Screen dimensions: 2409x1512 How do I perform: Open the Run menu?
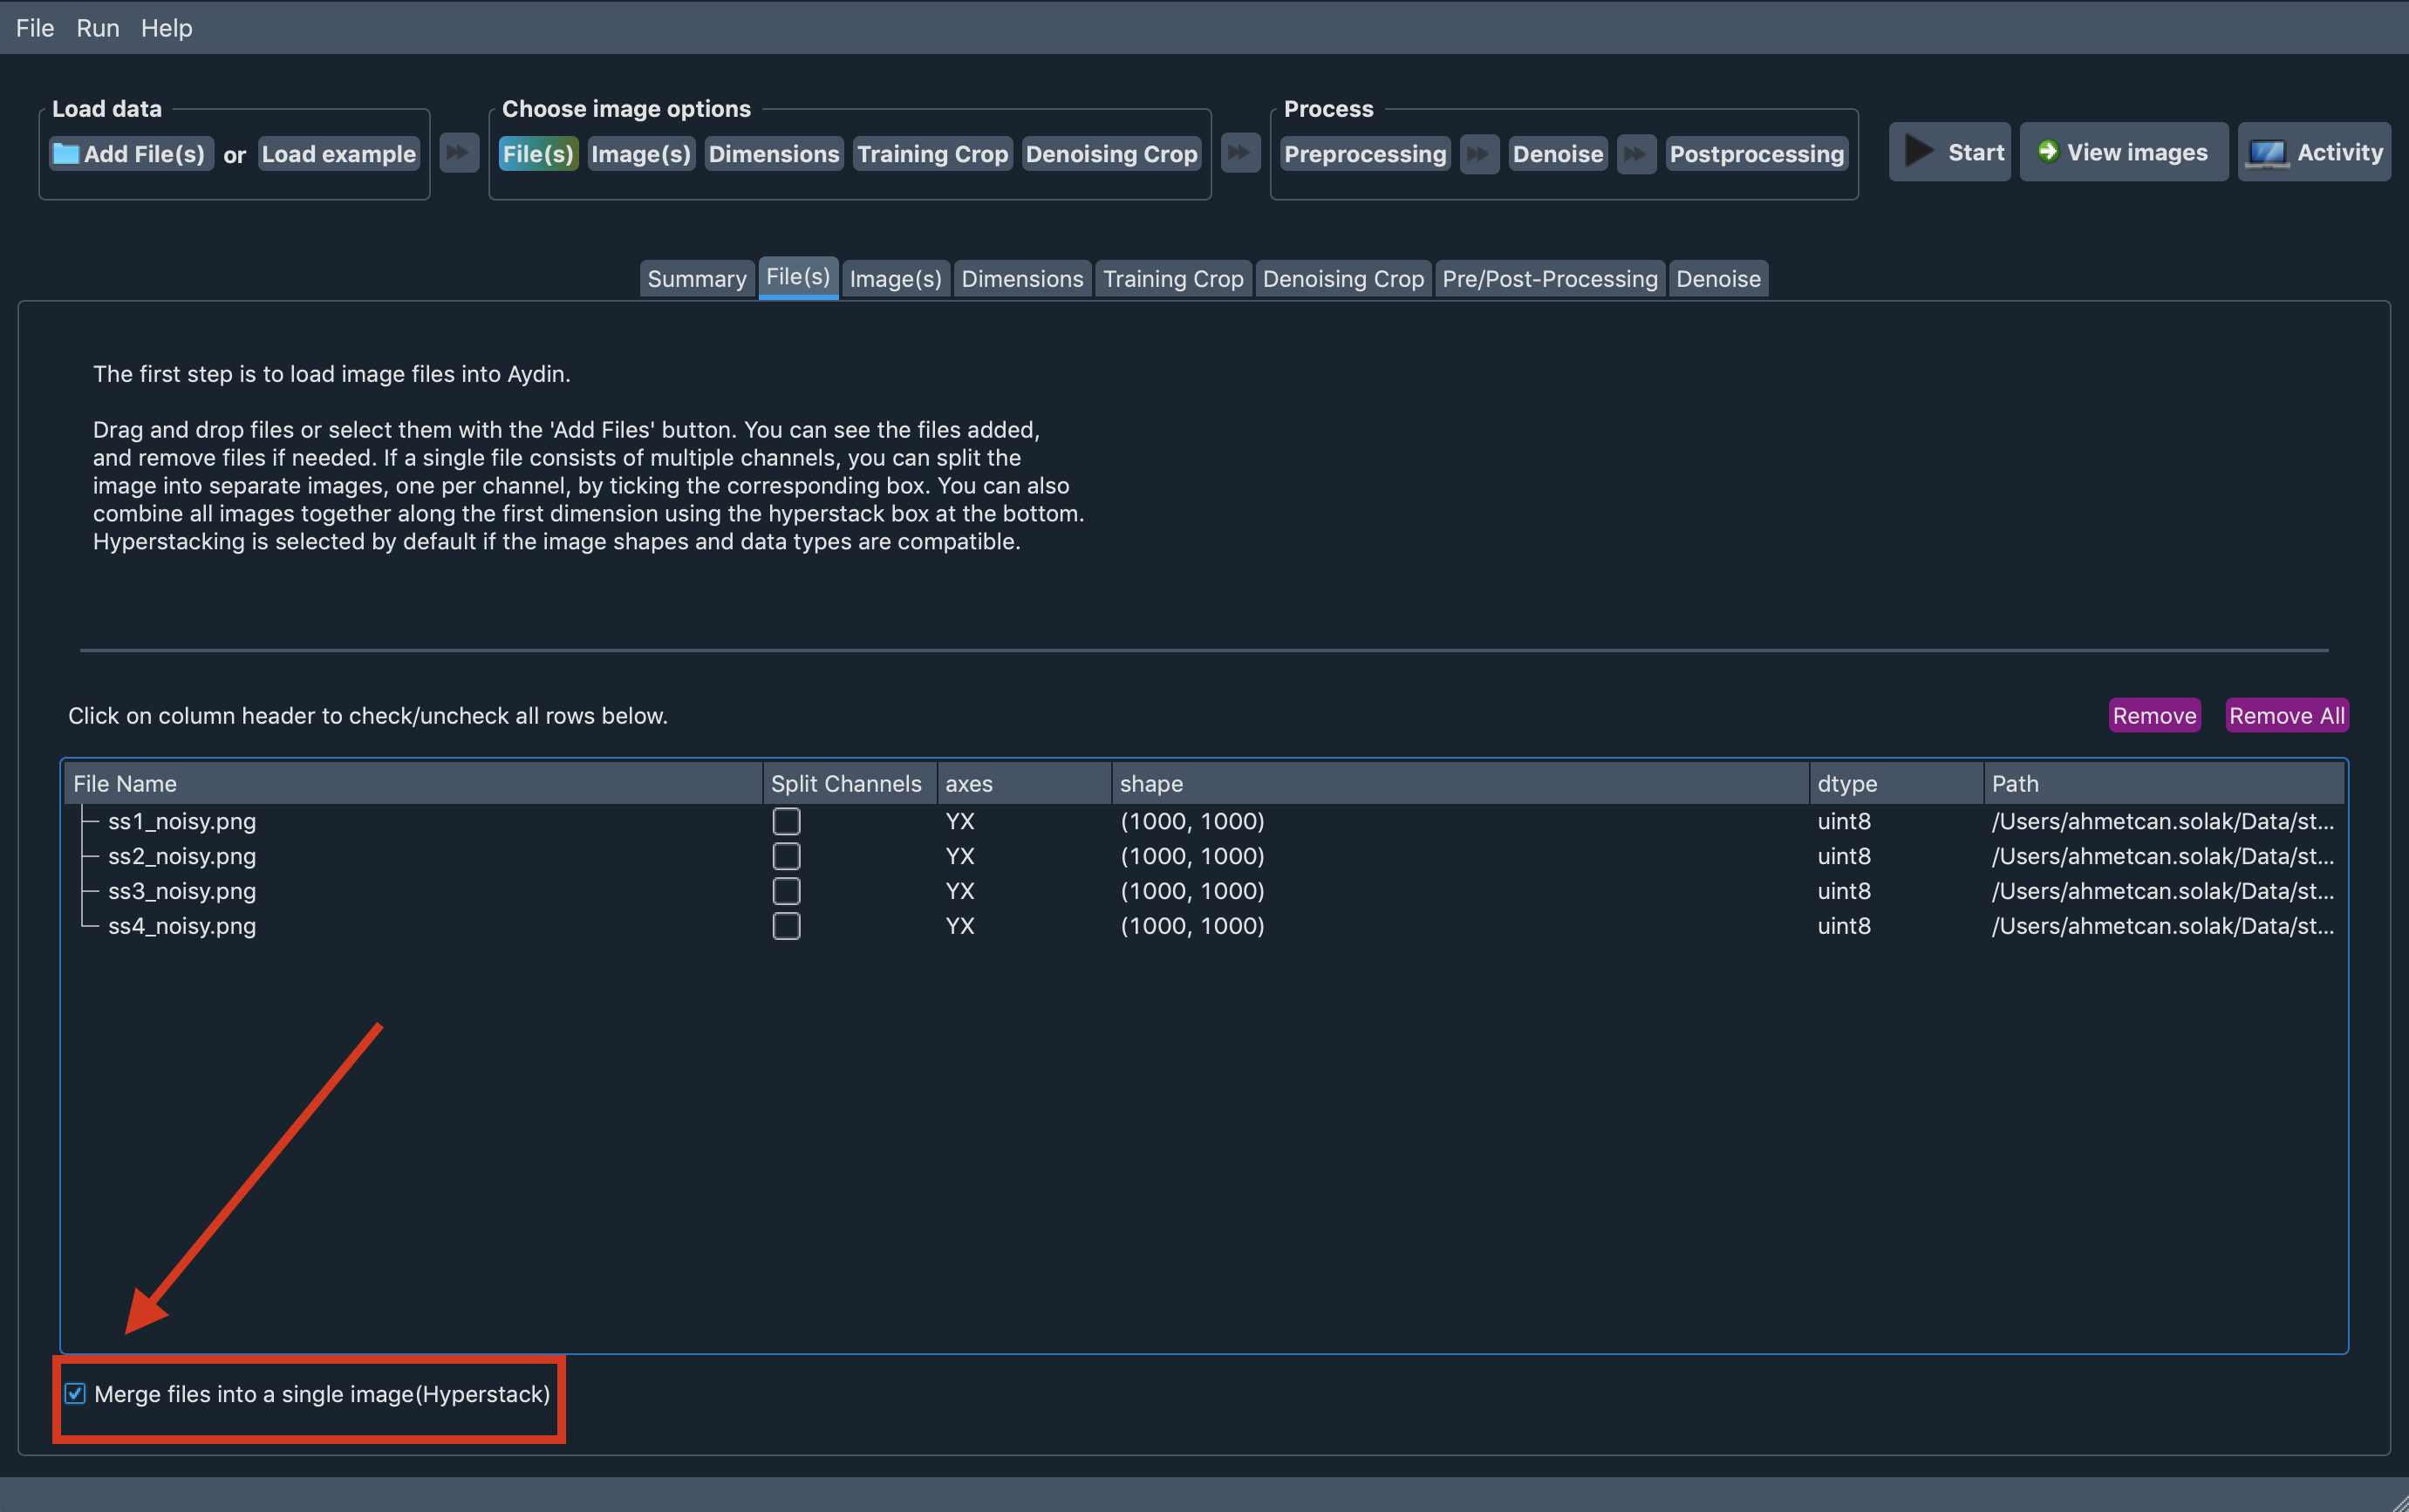click(x=98, y=28)
